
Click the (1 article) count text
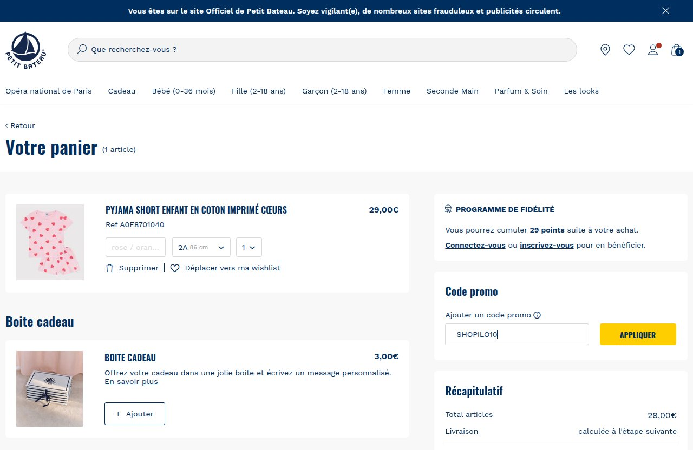click(119, 149)
